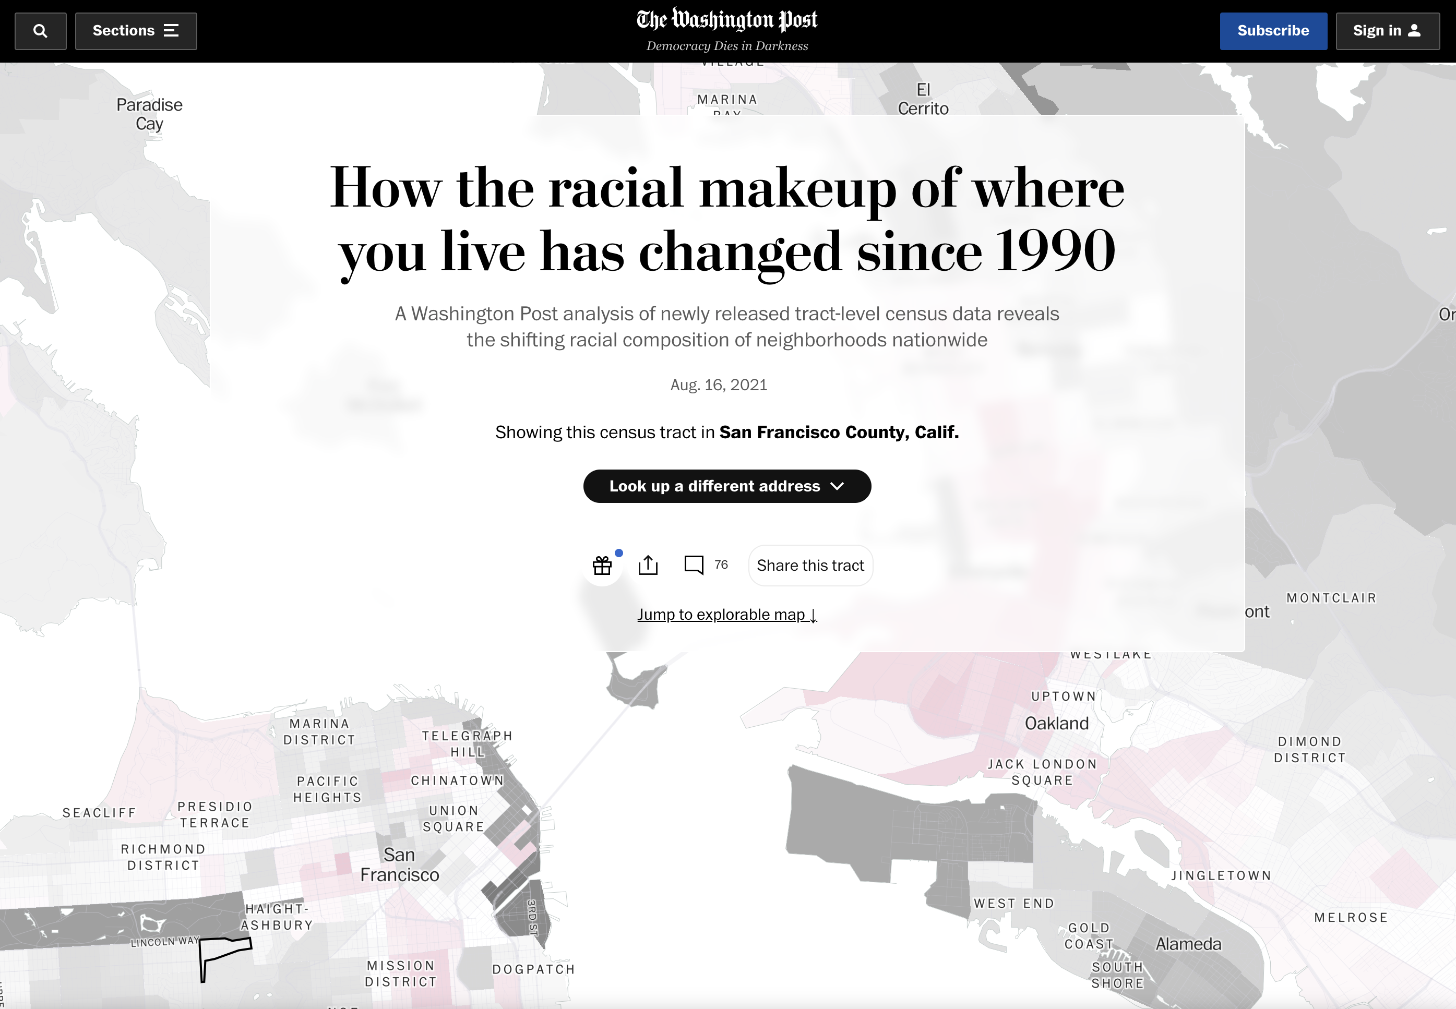The width and height of the screenshot is (1456, 1009).
Task: Click the MONTCLAIR map label
Action: tap(1331, 598)
